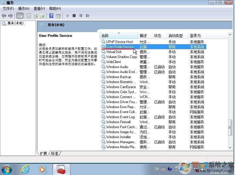The width and height of the screenshot is (236, 175).
Task: Restart the service with restart icon
Action: (x=88, y=16)
